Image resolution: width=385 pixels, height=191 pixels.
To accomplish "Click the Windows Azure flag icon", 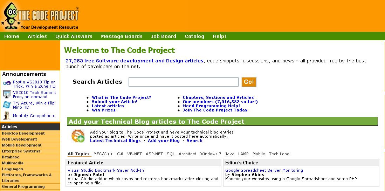I will [7, 105].
